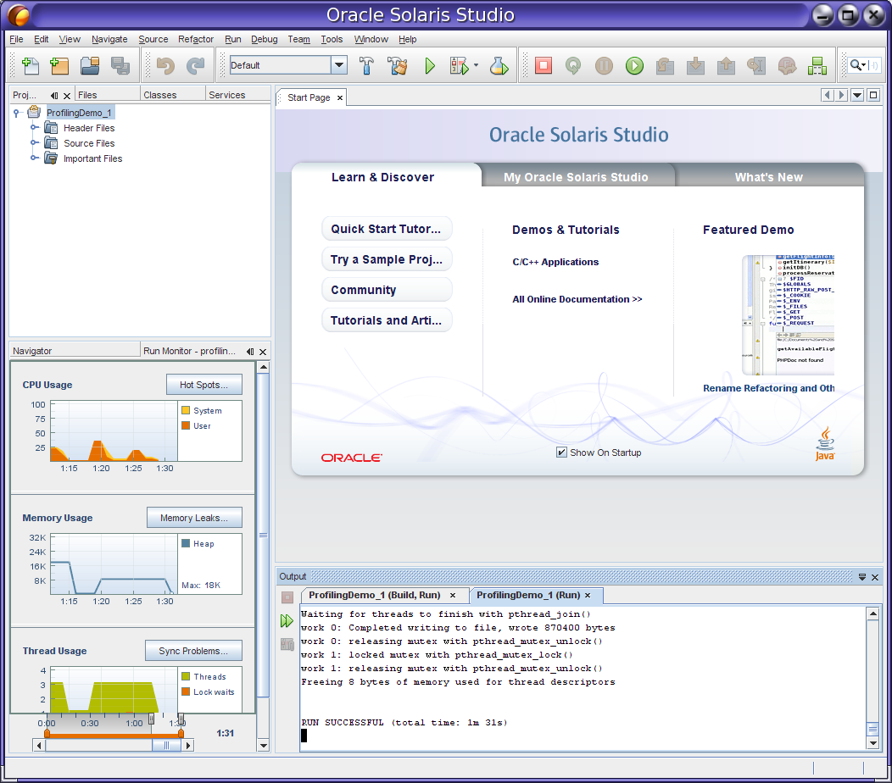
Task: Click the Hot Spots button
Action: click(x=203, y=385)
